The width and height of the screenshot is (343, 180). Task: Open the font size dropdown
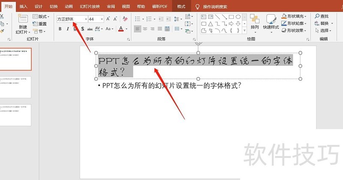pyautogui.click(x=102, y=19)
